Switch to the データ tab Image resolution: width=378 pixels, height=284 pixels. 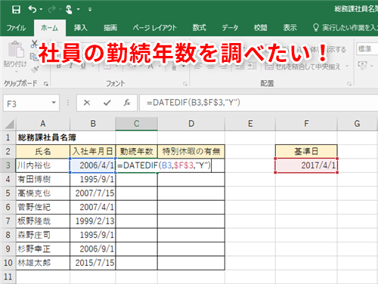click(x=230, y=28)
